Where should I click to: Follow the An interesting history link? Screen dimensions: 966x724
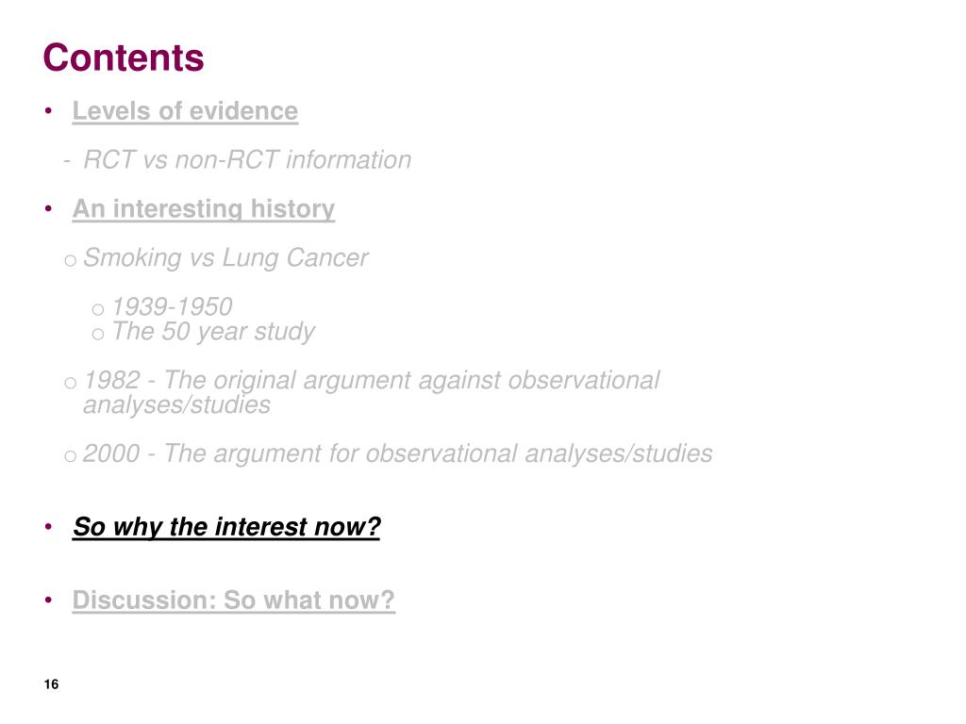click(204, 209)
